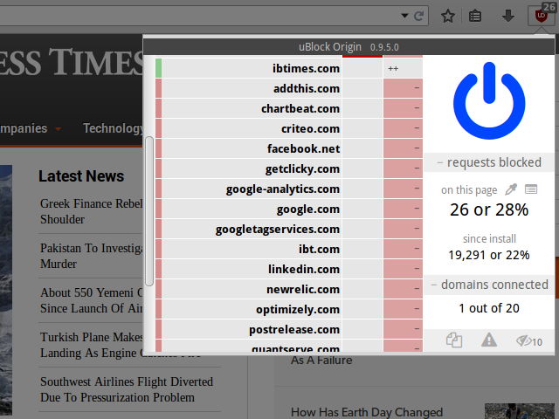The height and width of the screenshot is (419, 559).
Task: Open the How Has Earth Day Changed article
Action: point(367,412)
